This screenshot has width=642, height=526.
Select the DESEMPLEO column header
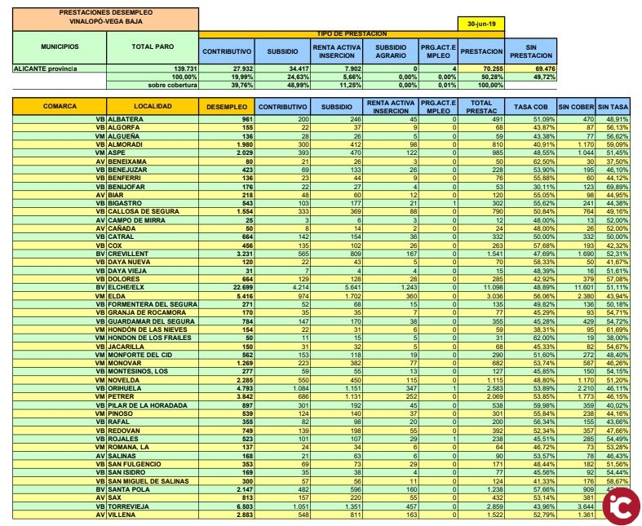click(226, 106)
